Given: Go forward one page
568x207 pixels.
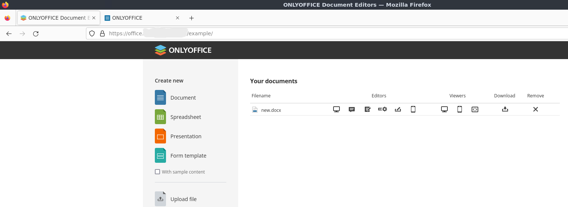Looking at the screenshot, I should [22, 33].
